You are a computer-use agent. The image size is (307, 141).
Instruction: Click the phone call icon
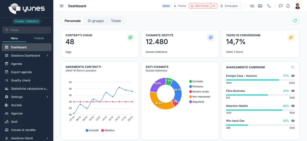click(x=269, y=6)
